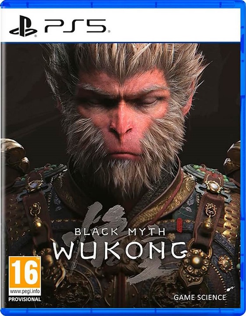Image resolution: width=246 pixels, height=316 pixels.
Task: Click the GAME SCIENCE publisher text
Action: [x=200, y=298]
